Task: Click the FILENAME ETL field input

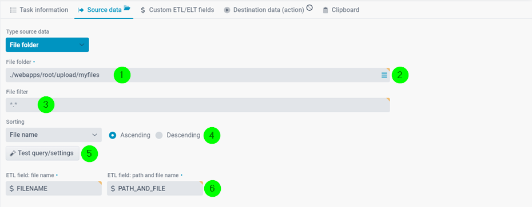Action: (x=54, y=188)
